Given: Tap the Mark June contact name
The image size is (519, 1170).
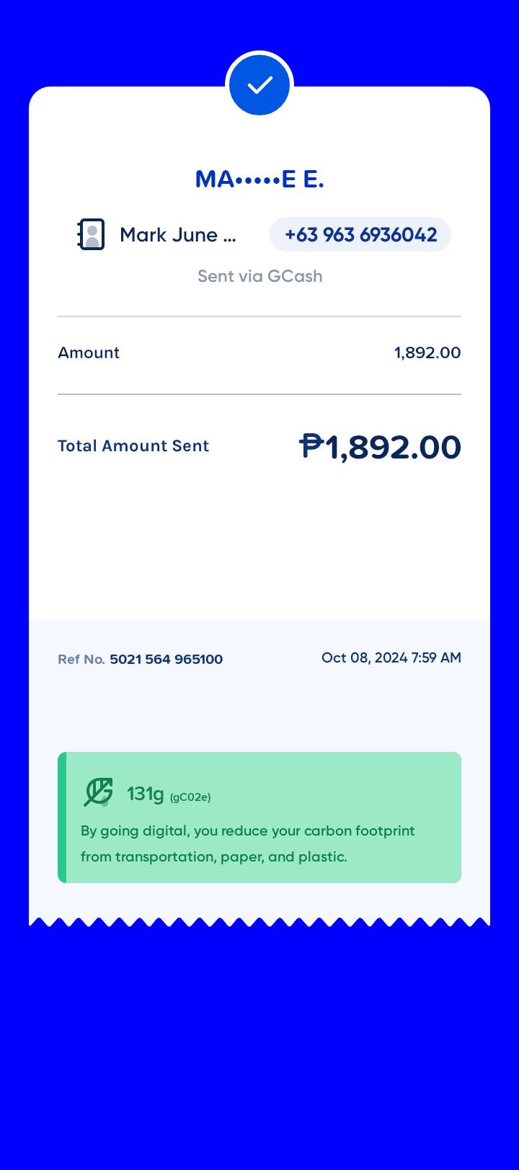Looking at the screenshot, I should pyautogui.click(x=177, y=235).
